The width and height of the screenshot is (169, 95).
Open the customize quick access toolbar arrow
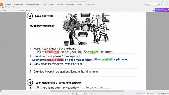[x=18, y=7]
